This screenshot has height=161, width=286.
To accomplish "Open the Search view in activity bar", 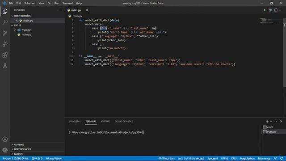I will click(5, 22).
